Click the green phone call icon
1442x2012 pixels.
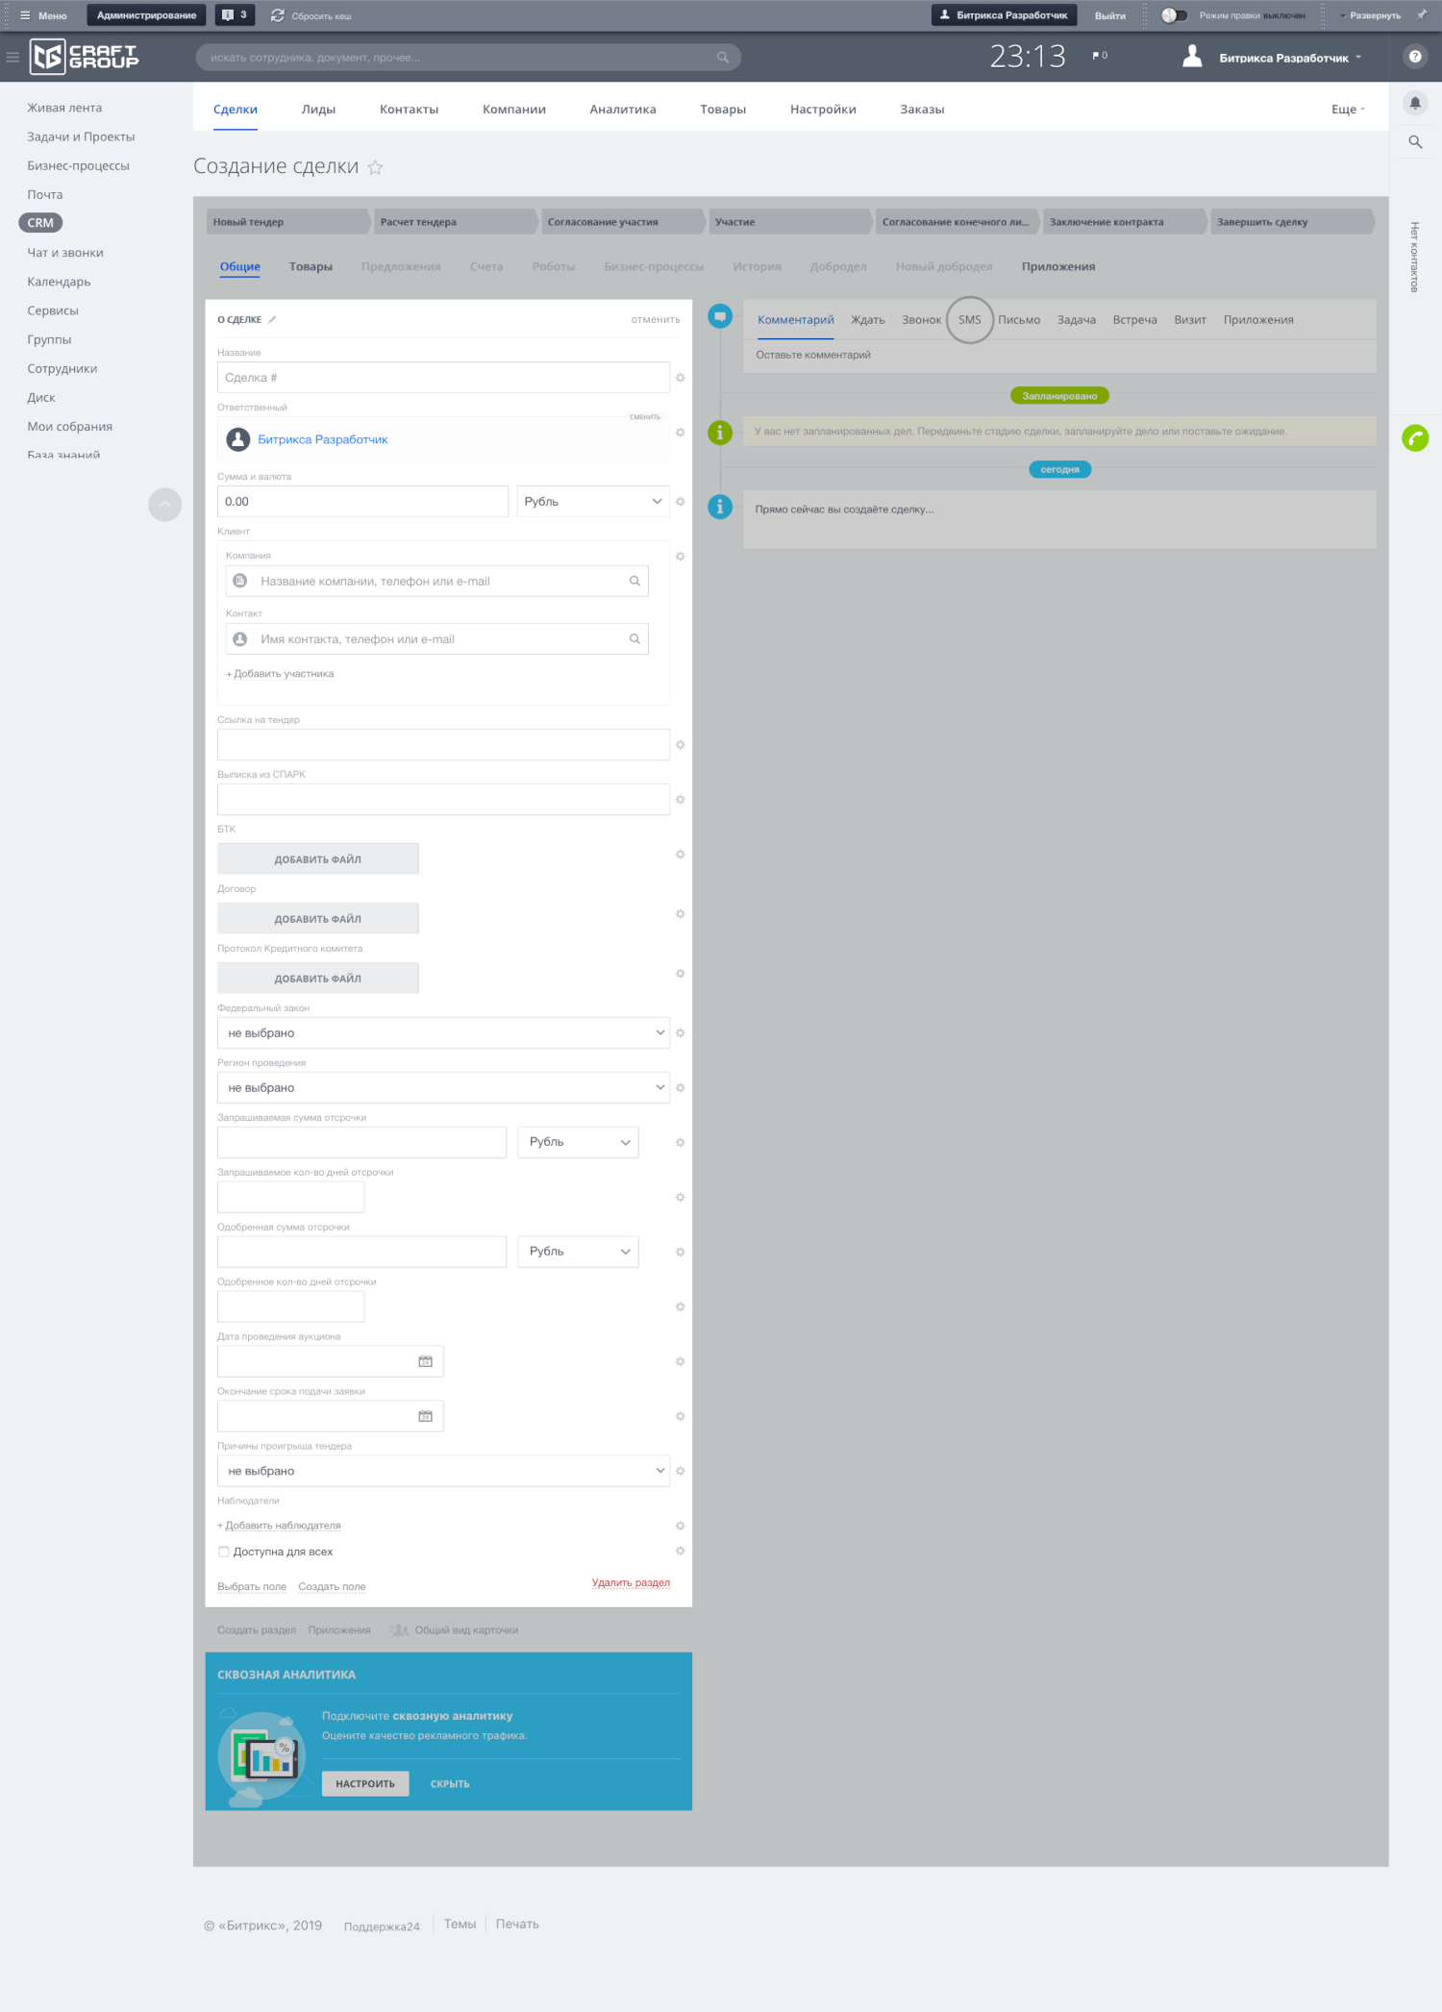(1415, 438)
